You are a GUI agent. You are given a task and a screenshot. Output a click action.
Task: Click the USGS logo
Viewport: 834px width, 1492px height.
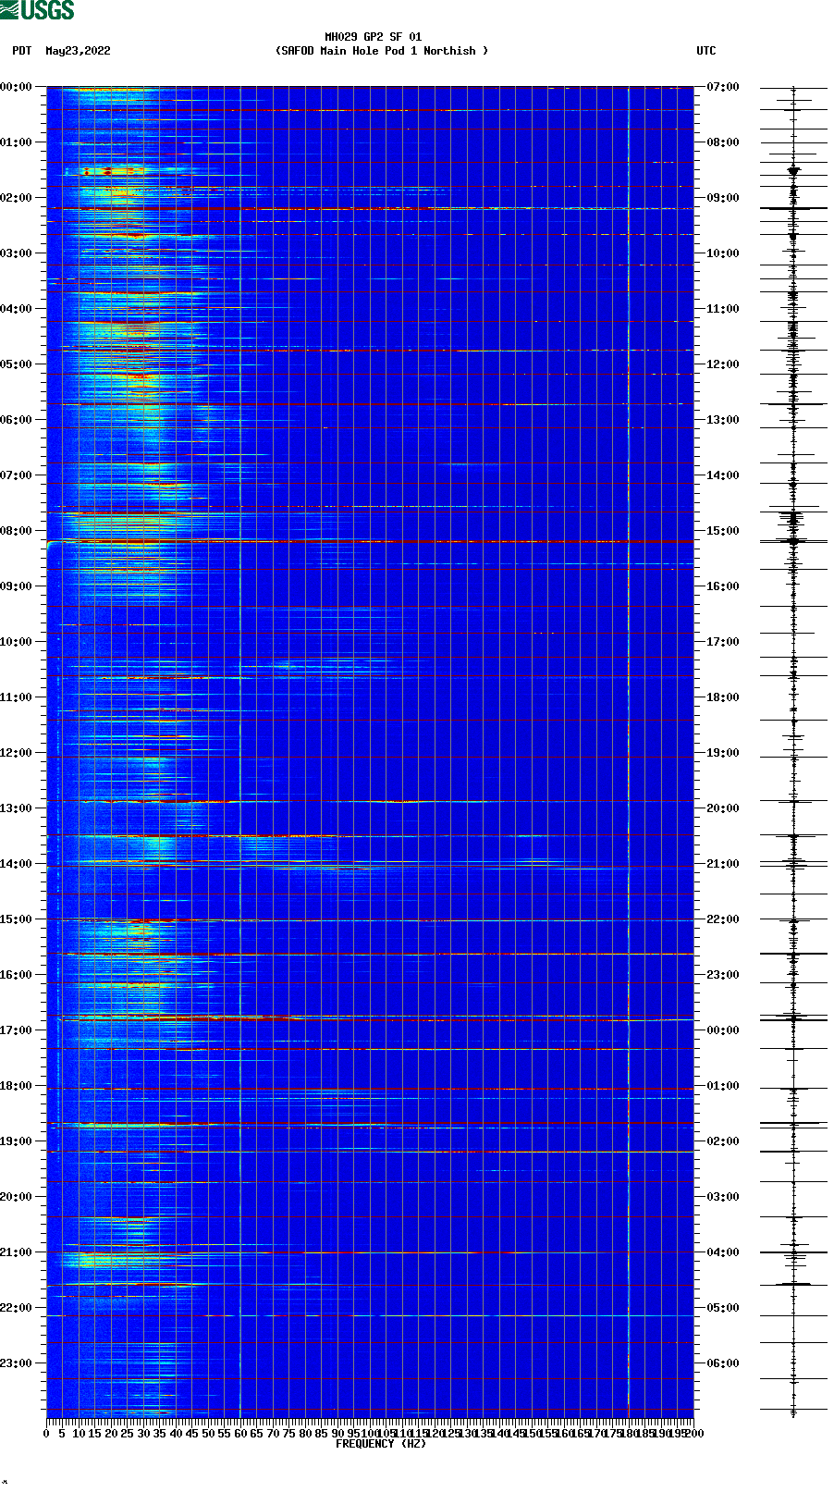[x=37, y=10]
